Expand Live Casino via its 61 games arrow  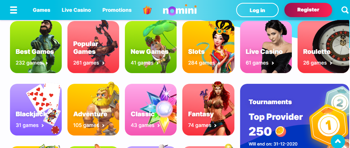273,63
